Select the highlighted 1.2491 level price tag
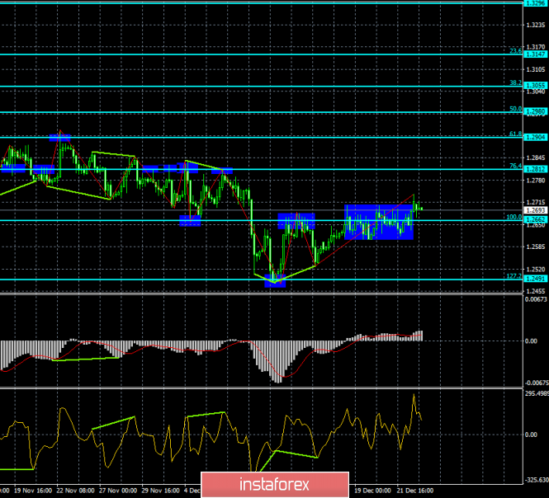This screenshot has width=549, height=498. (x=535, y=279)
